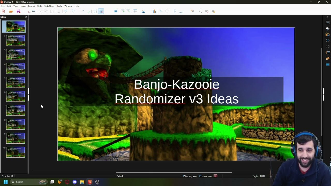Open OBS Studio from the taskbar
331x186 pixels.
tap(97, 182)
